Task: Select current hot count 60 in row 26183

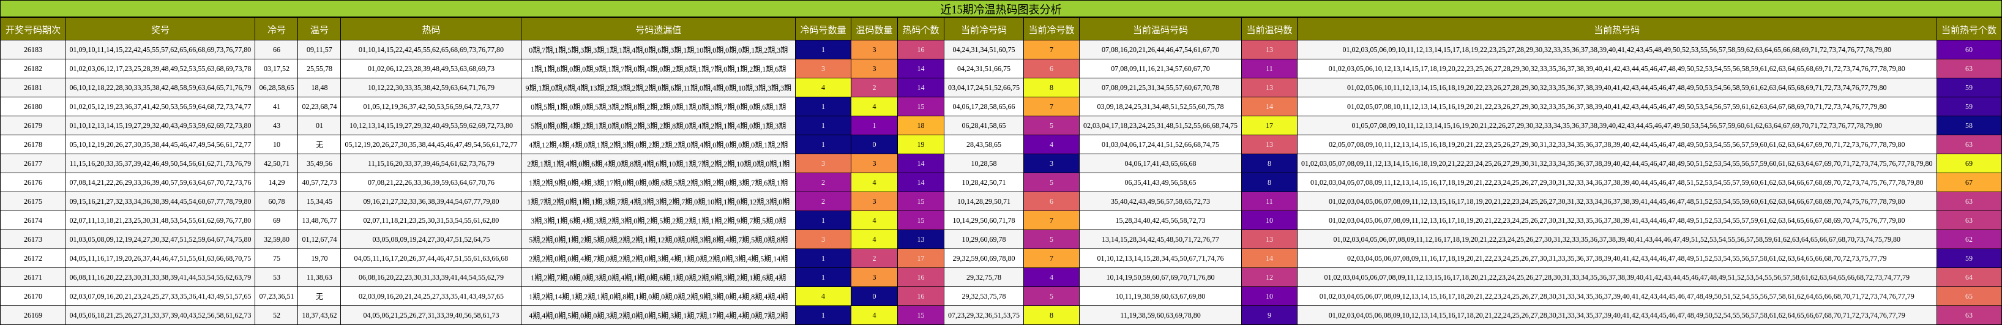Action: pyautogui.click(x=1968, y=50)
